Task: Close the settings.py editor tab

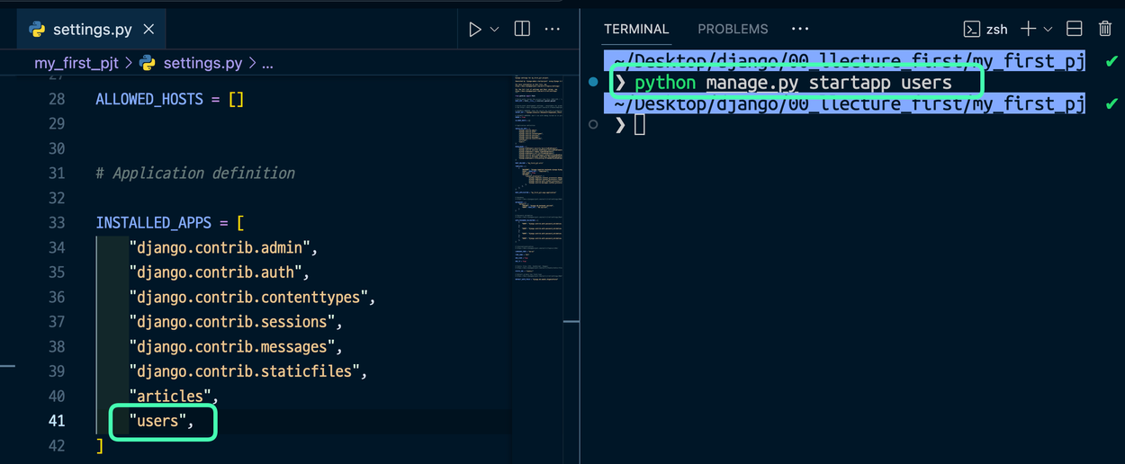Action: [x=148, y=30]
